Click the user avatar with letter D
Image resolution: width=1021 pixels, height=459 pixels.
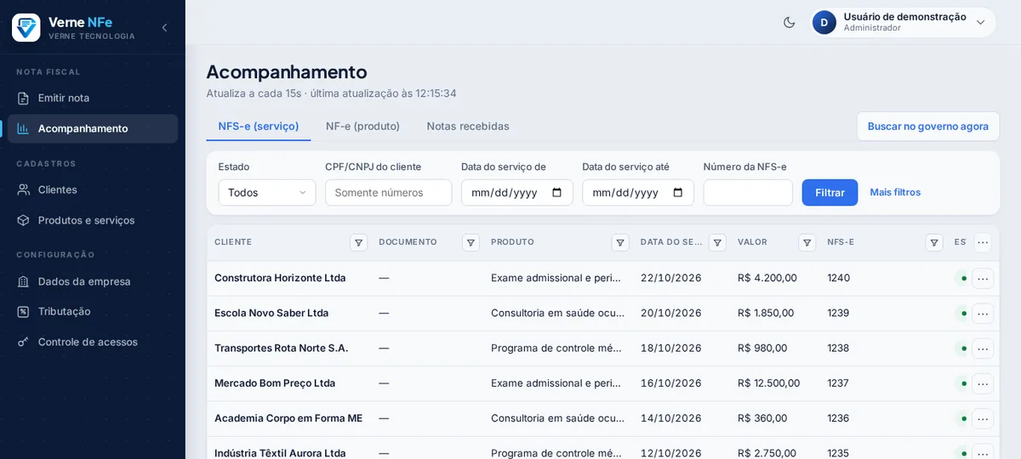pyautogui.click(x=824, y=22)
